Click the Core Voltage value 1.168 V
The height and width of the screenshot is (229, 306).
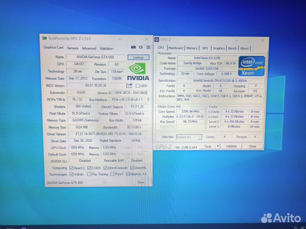point(227,74)
